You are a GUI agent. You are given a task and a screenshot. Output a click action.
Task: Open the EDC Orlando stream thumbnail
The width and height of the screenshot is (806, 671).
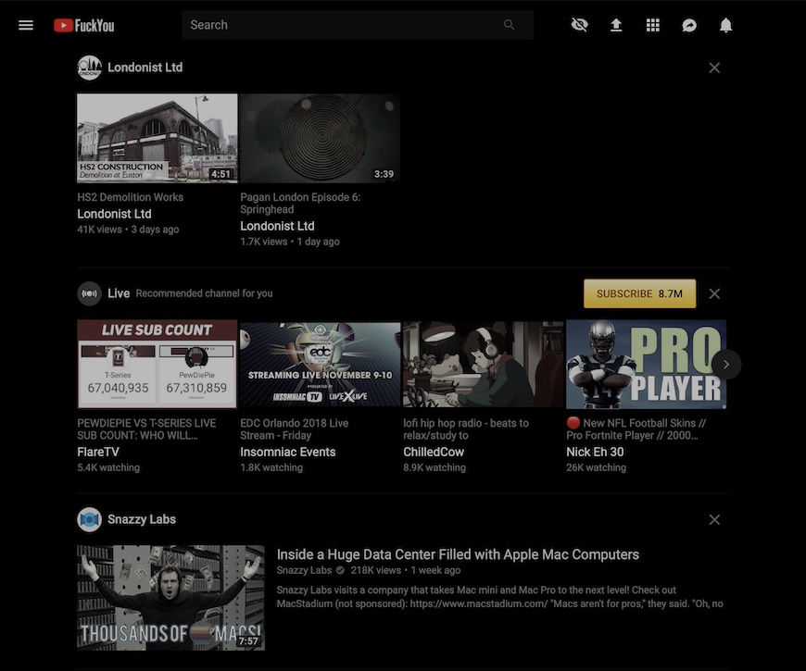(320, 364)
